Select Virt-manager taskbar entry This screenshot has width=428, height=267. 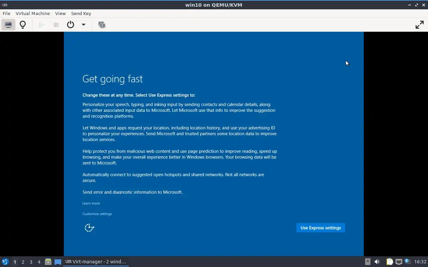pyautogui.click(x=96, y=262)
